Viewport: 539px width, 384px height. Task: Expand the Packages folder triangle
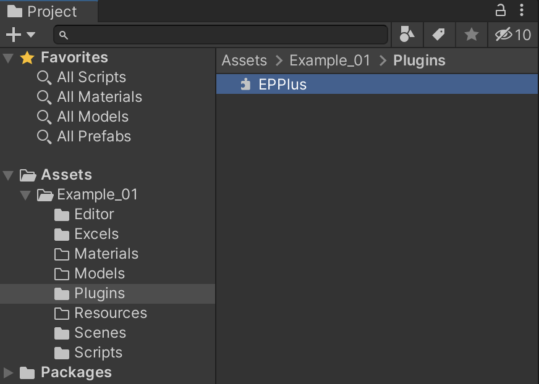[x=8, y=373]
